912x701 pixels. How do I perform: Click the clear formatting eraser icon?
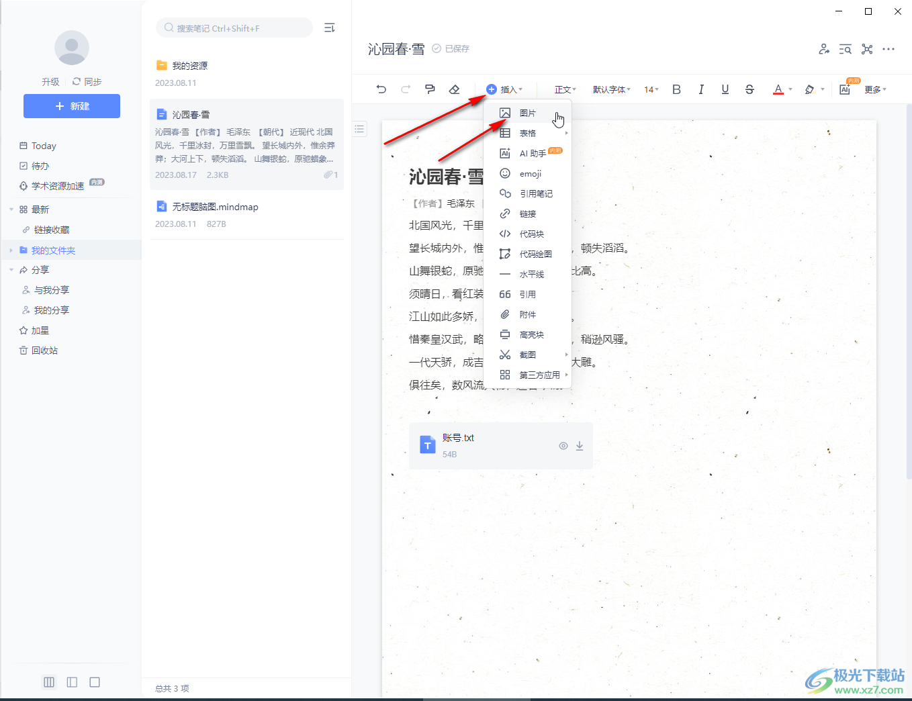(455, 89)
